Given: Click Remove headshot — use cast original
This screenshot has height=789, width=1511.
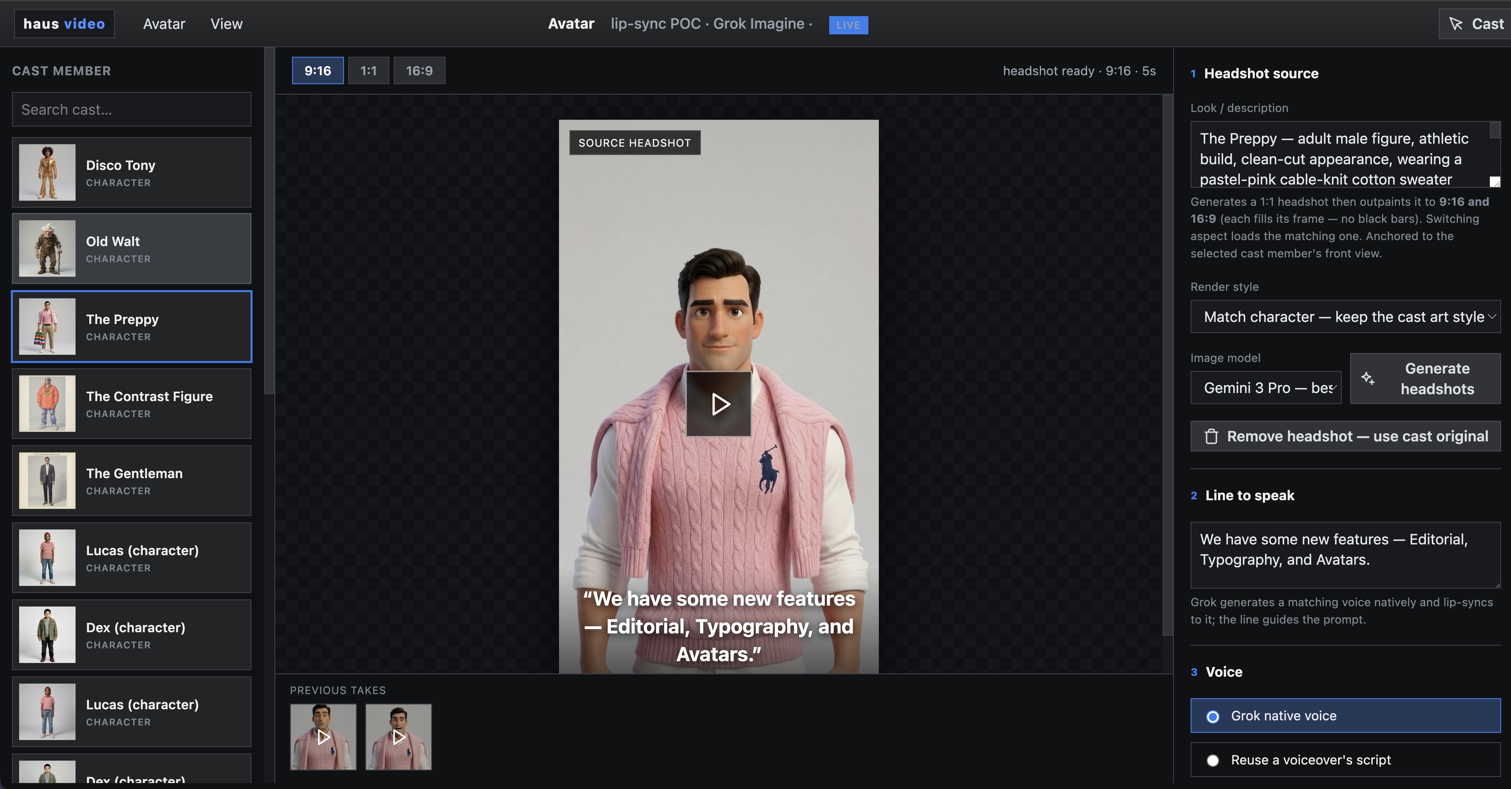Looking at the screenshot, I should pyautogui.click(x=1346, y=436).
